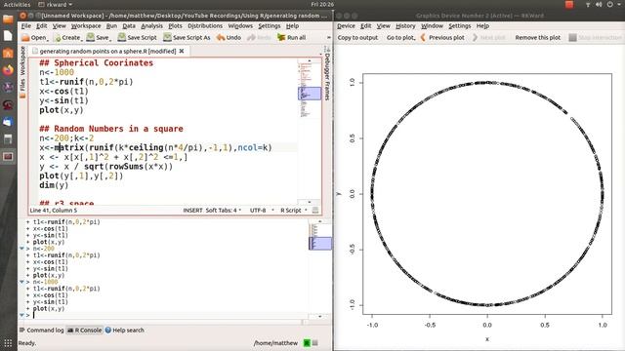Click the red recording indicator in top bar
The image size is (625, 351).
[x=569, y=4]
